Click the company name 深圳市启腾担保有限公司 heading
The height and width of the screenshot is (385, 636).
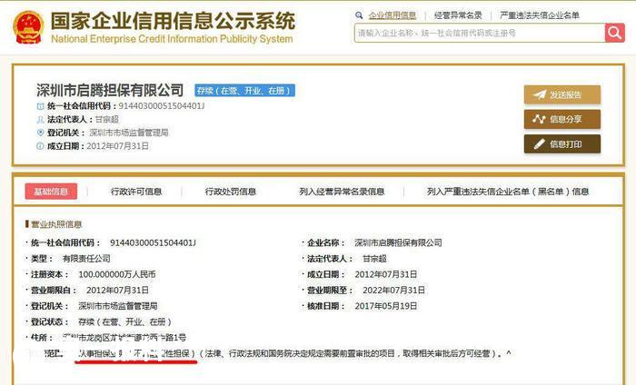pos(109,90)
